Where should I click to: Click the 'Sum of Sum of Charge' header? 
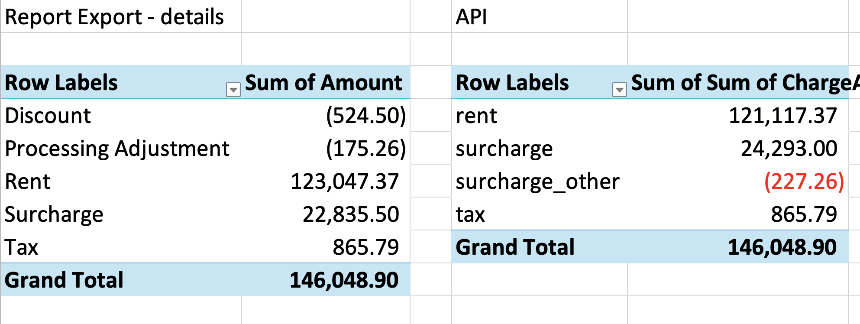pyautogui.click(x=740, y=82)
